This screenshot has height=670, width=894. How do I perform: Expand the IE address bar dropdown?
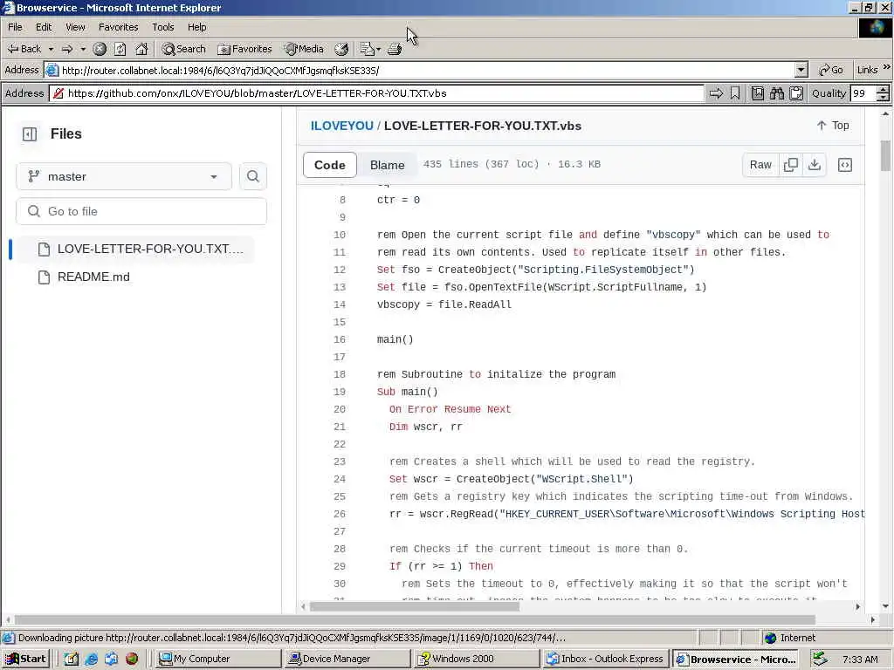click(x=801, y=70)
